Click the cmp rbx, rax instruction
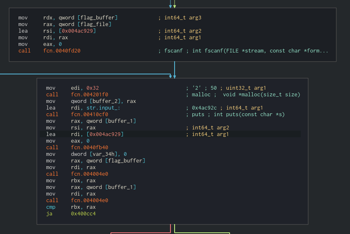This screenshot has width=350, height=234. pos(71,207)
